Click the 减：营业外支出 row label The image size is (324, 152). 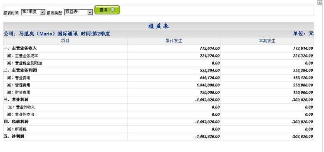click(x=20, y=115)
